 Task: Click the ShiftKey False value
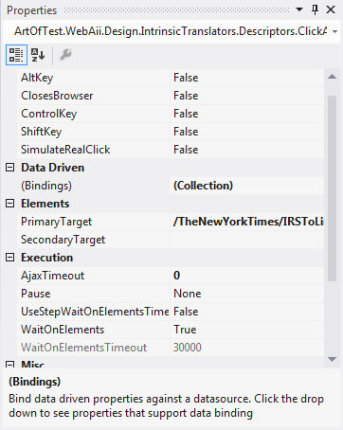click(x=247, y=132)
